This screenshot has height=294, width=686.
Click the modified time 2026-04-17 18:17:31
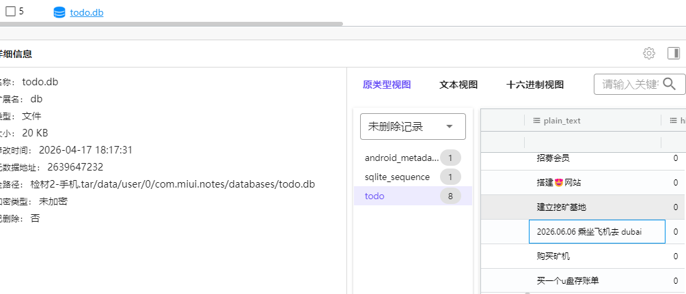point(86,150)
